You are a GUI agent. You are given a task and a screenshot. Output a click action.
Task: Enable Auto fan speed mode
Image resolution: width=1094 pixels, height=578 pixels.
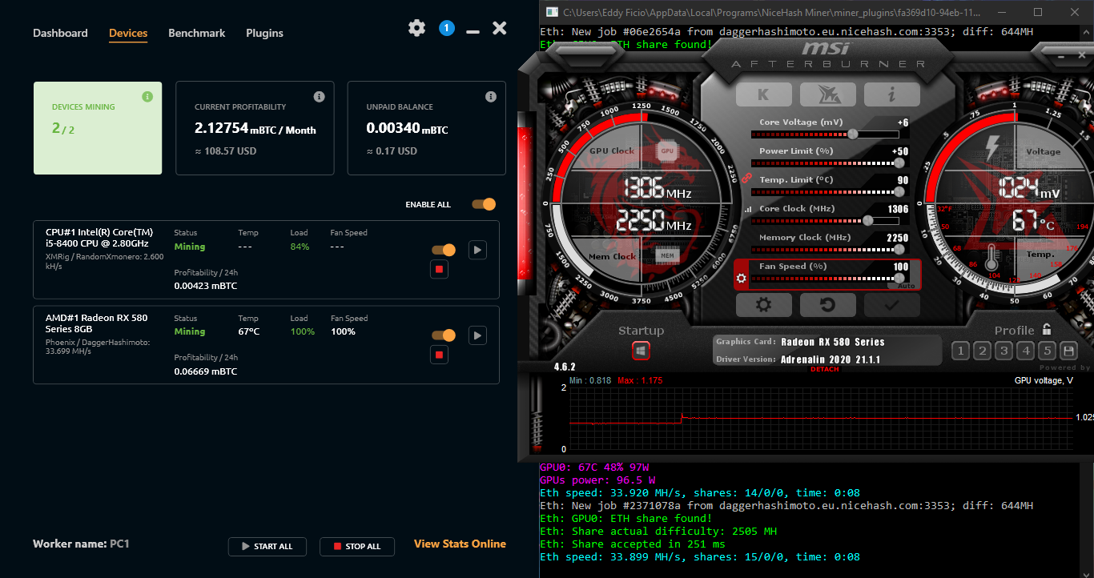[906, 284]
